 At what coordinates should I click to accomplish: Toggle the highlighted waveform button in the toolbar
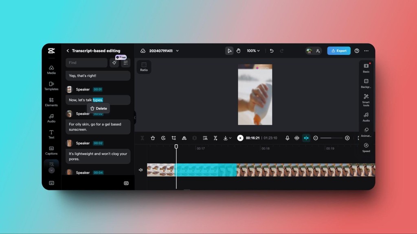307,138
